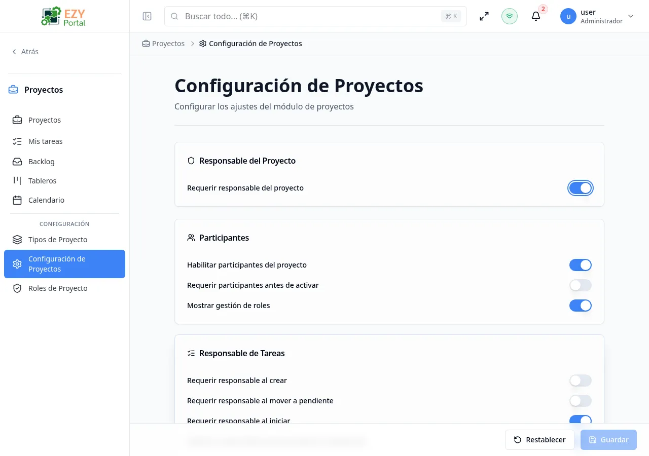Click the green wifi connection status icon
Viewport: 649px width, 456px height.
tap(510, 16)
